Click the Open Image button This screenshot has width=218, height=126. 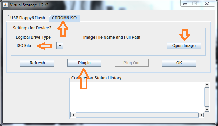(184, 46)
